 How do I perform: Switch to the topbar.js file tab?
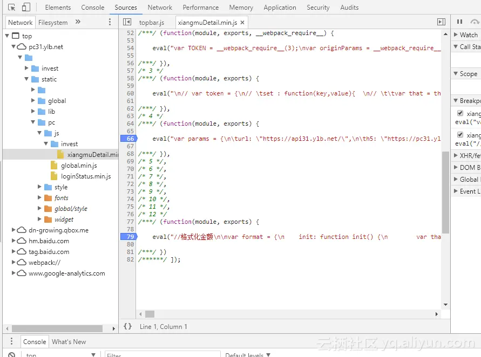coord(152,22)
